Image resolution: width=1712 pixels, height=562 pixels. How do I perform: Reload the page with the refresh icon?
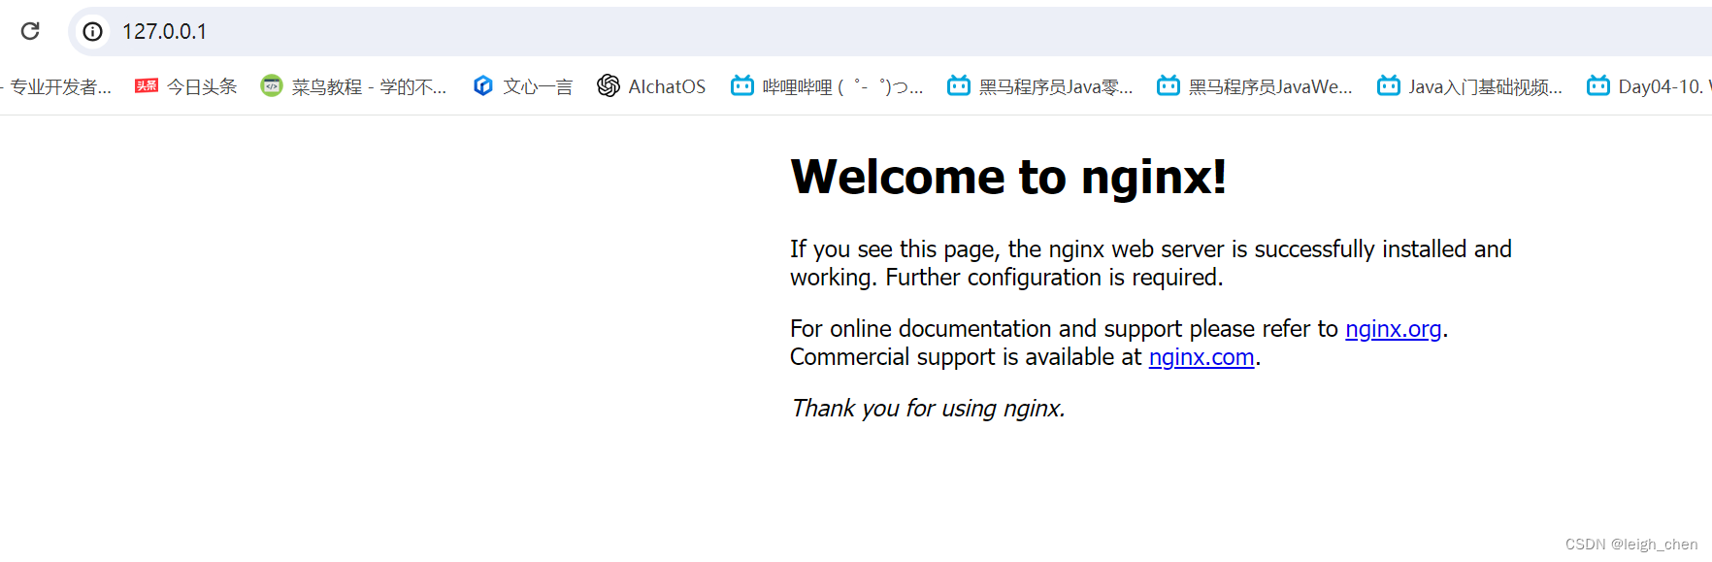point(30,31)
